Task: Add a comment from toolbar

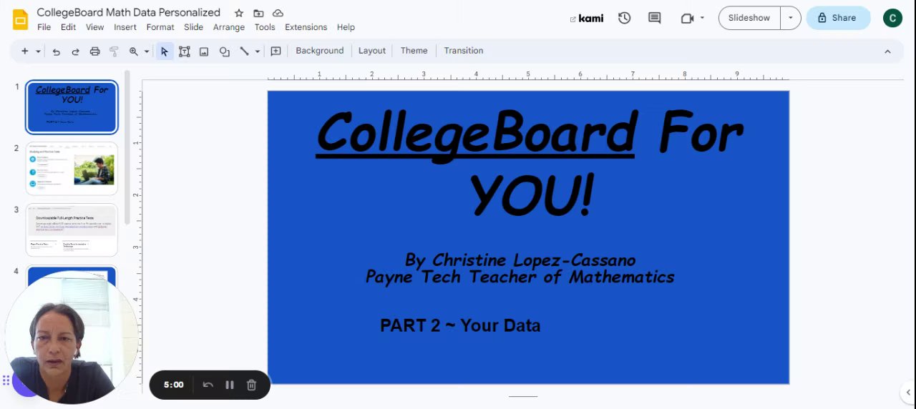Action: [276, 51]
